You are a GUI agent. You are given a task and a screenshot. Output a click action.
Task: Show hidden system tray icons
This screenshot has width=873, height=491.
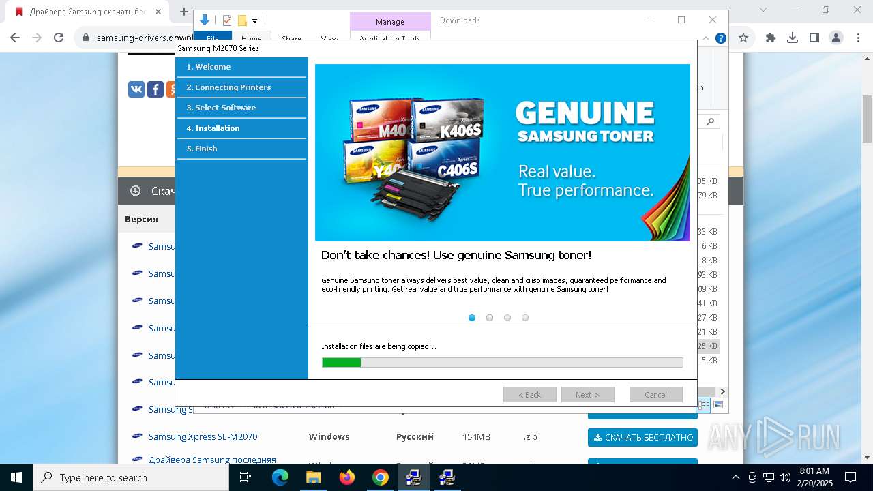(x=735, y=477)
